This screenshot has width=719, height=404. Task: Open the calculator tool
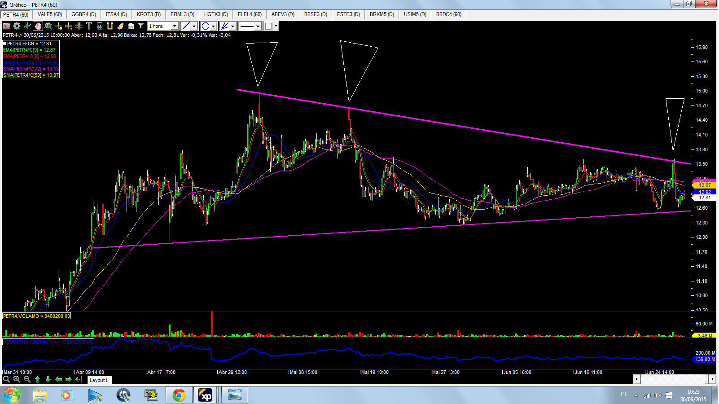pos(100,26)
